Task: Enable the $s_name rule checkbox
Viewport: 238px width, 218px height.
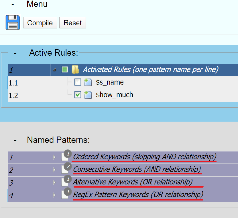Action: (78, 82)
